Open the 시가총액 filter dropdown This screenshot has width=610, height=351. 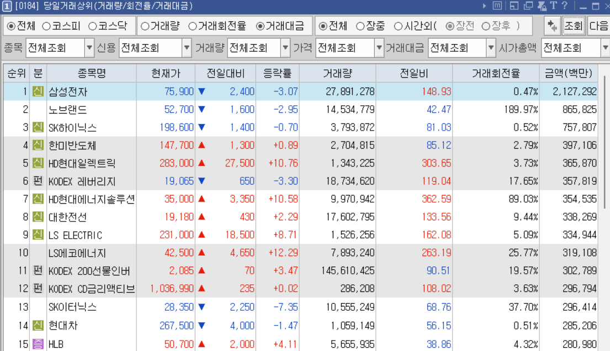(605, 48)
